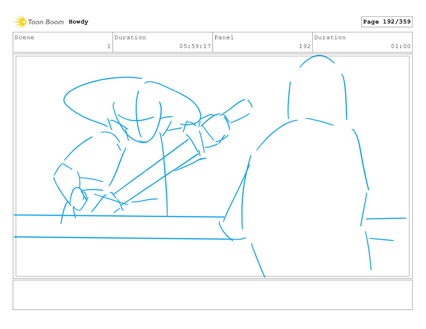Click the panel number value '192'
The width and height of the screenshot is (426, 329).
coord(305,46)
